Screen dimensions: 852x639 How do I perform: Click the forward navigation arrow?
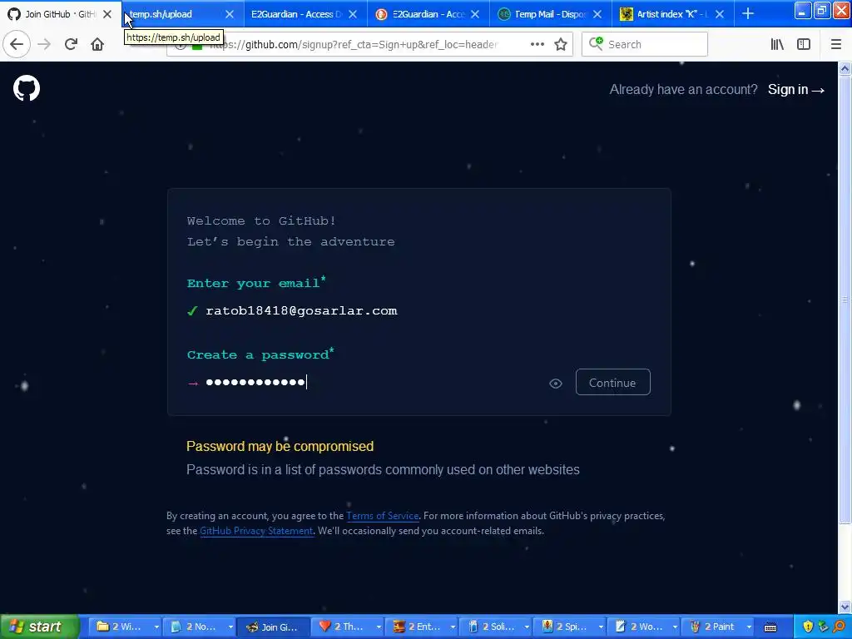pos(44,44)
